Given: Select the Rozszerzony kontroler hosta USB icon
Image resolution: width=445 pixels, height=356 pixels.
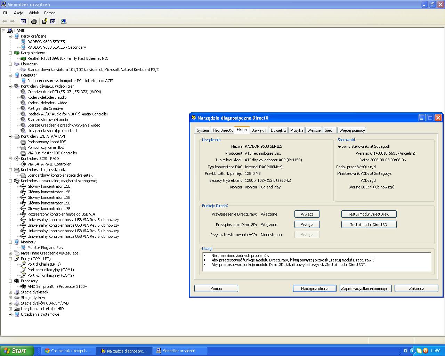Looking at the screenshot, I should click(x=23, y=214).
